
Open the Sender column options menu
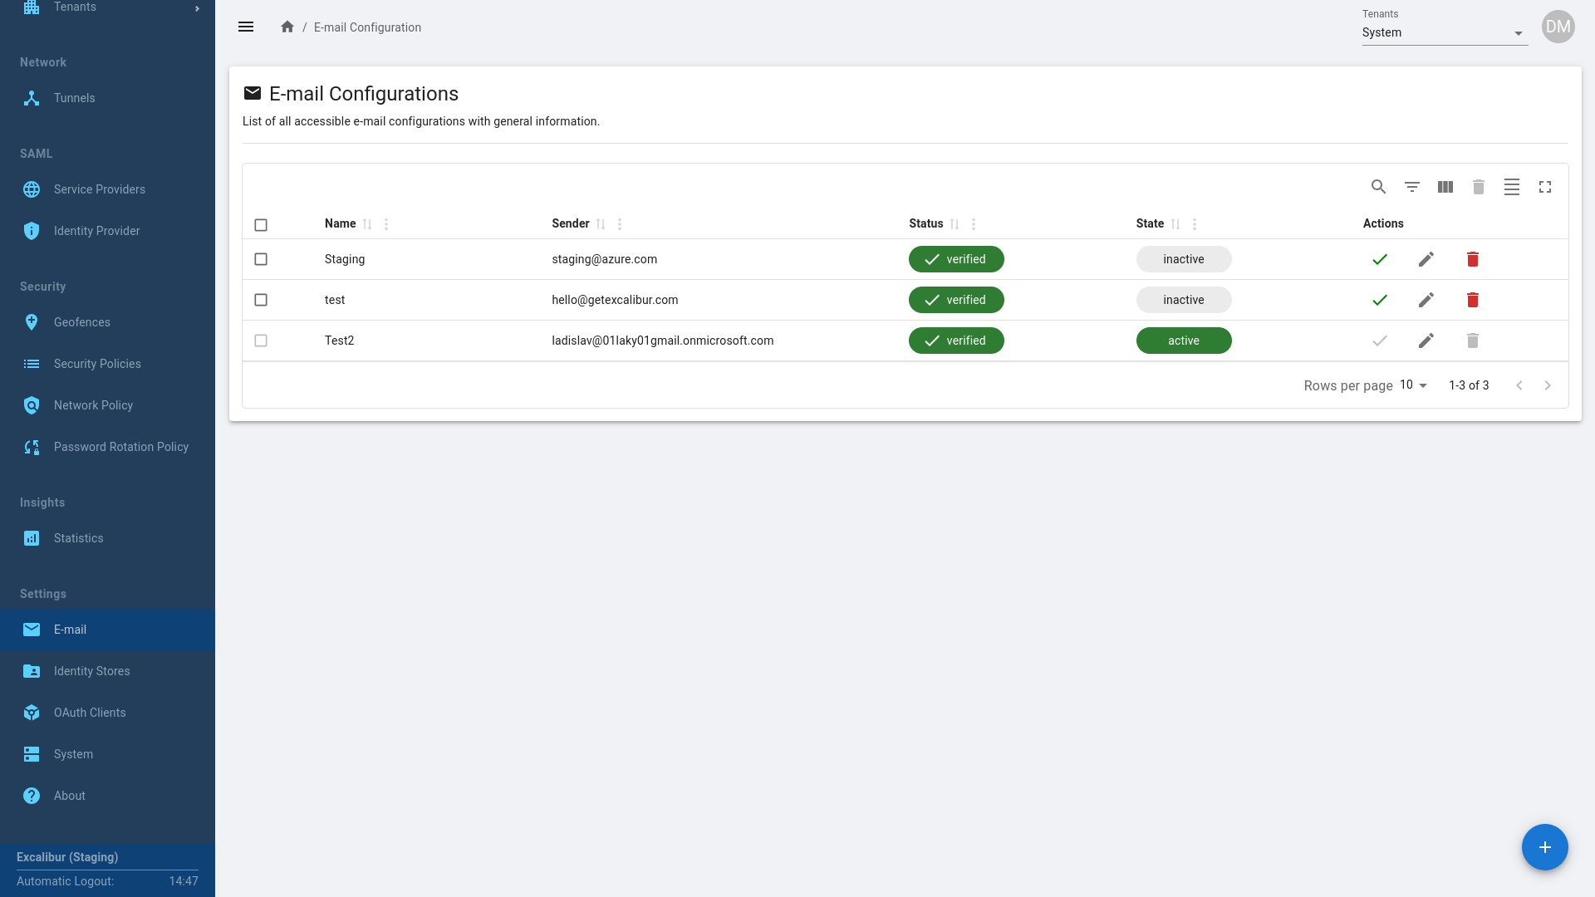(620, 224)
